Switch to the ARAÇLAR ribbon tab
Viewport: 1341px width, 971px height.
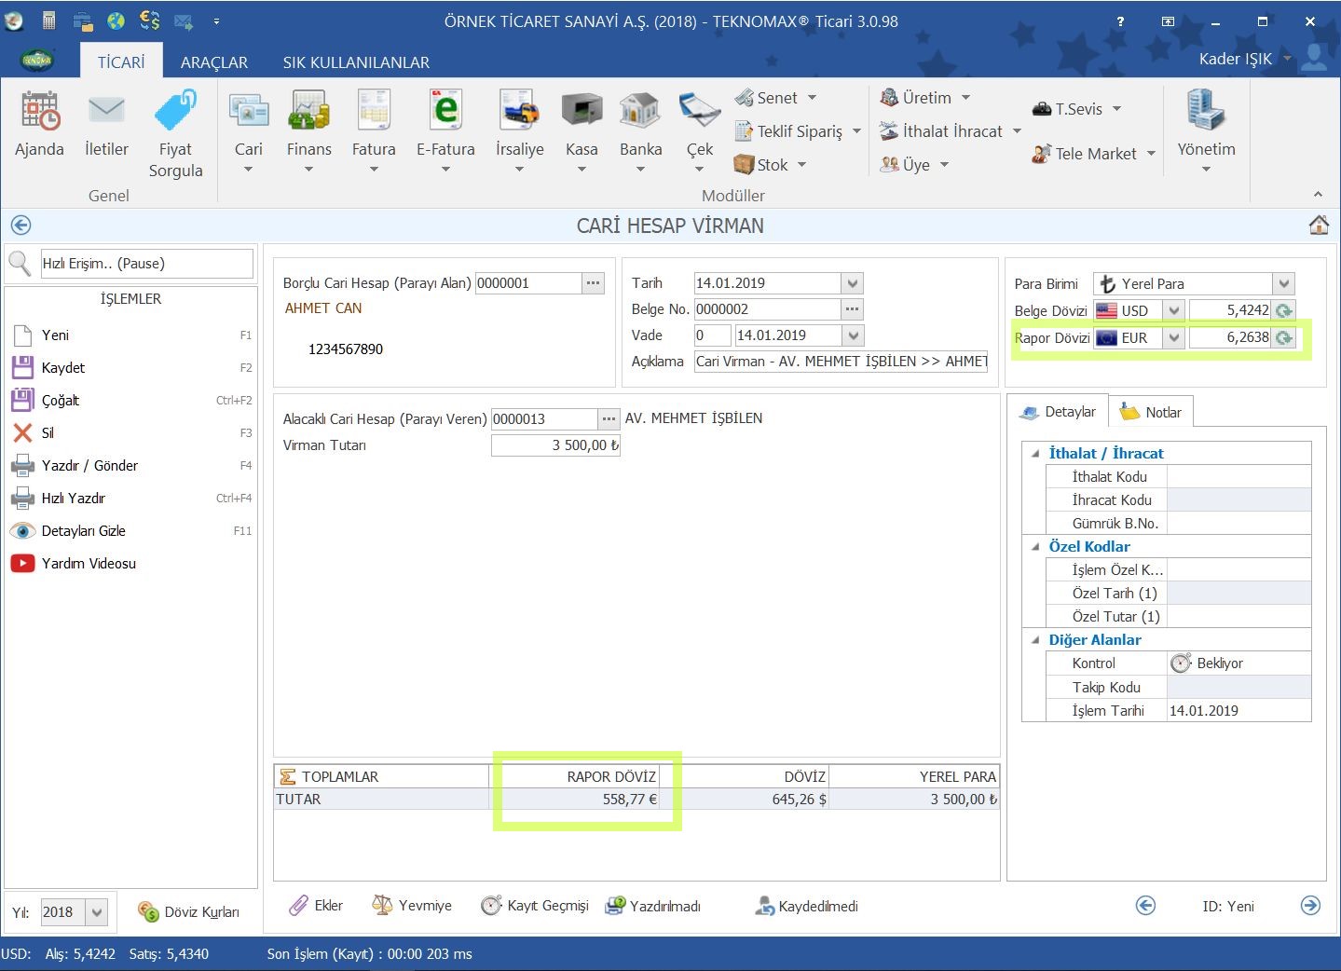pos(214,62)
